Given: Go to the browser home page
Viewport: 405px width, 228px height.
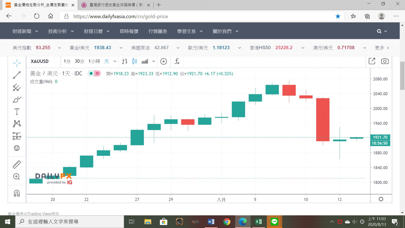Looking at the screenshot, I should pos(51,16).
